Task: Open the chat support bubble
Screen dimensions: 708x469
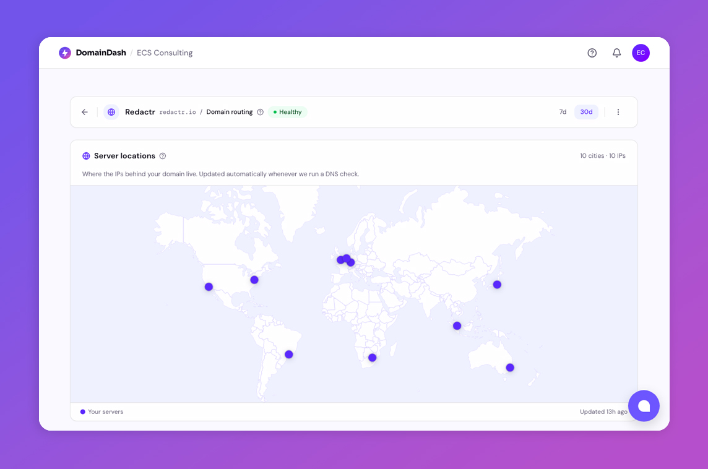Action: pos(644,406)
